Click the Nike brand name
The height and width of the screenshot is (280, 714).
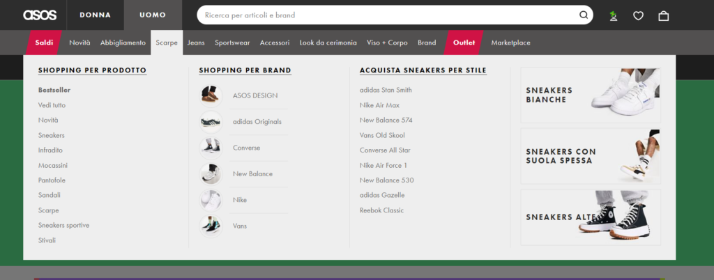click(x=240, y=199)
